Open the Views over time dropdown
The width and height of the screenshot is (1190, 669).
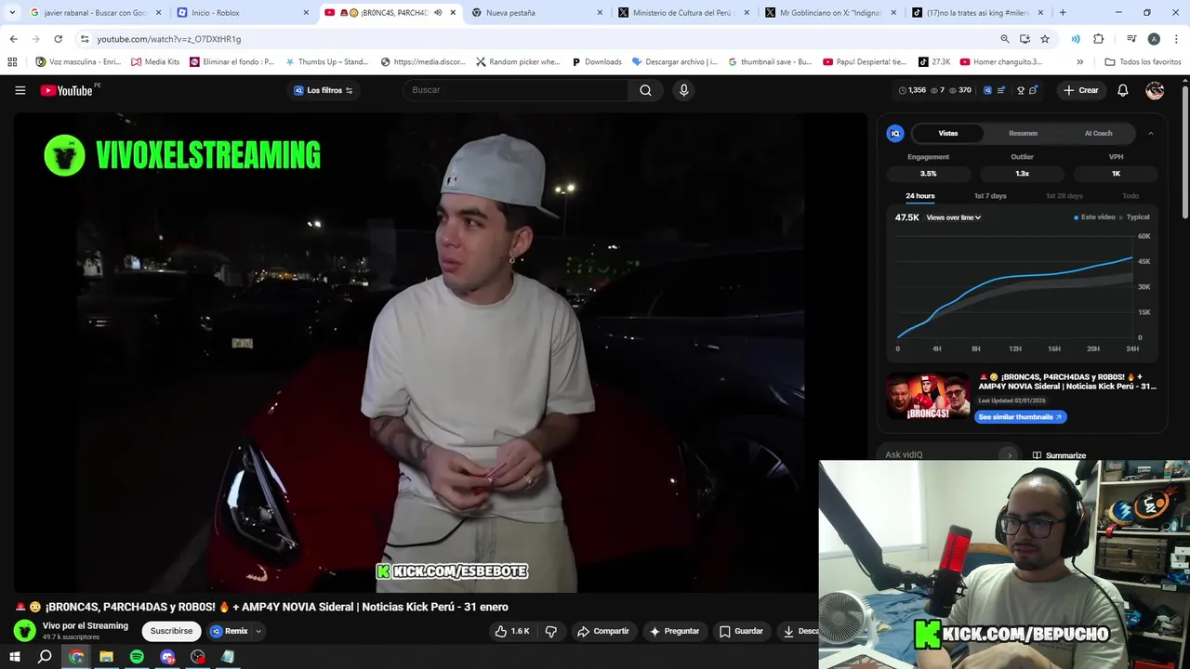tap(953, 217)
